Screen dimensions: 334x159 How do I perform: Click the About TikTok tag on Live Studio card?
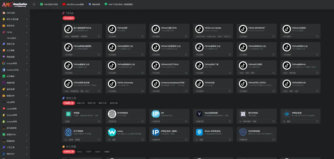click(x=200, y=37)
